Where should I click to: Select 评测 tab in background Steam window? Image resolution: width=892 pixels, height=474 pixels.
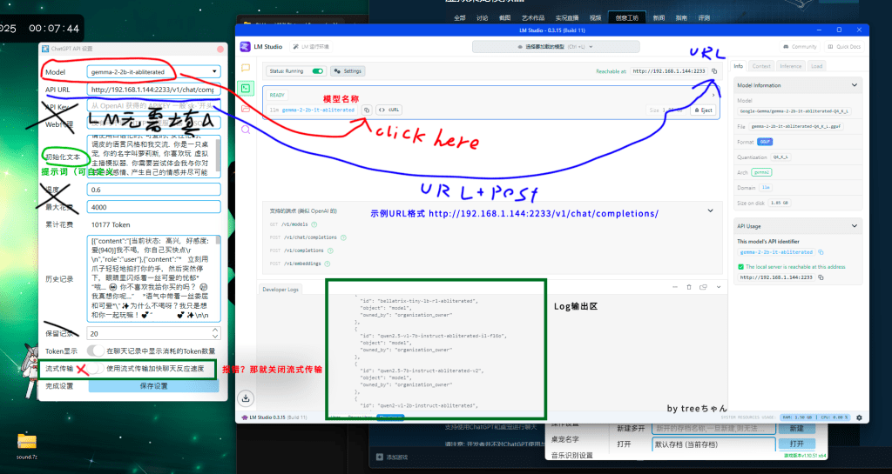pyautogui.click(x=704, y=17)
